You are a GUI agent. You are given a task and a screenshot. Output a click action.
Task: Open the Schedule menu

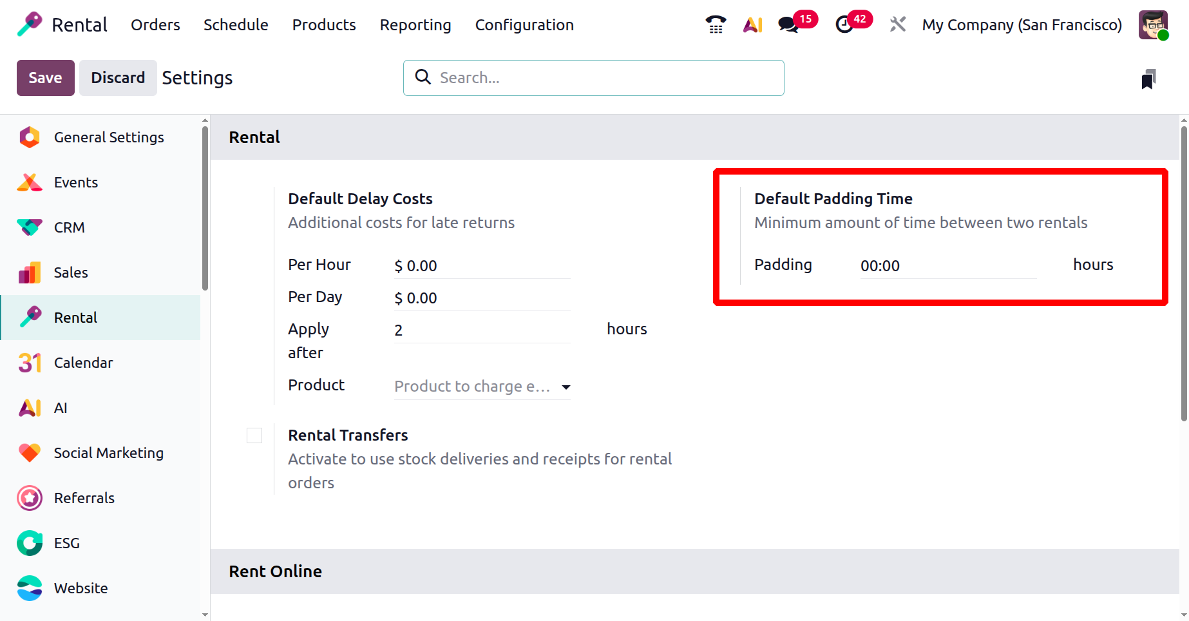coord(236,24)
